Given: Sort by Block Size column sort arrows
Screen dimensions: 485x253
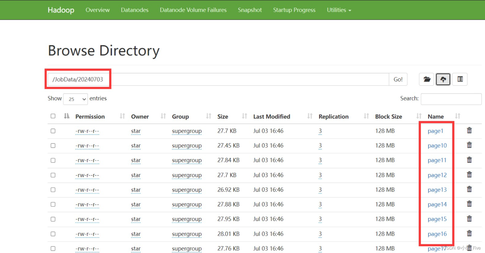Looking at the screenshot, I should 419,116.
